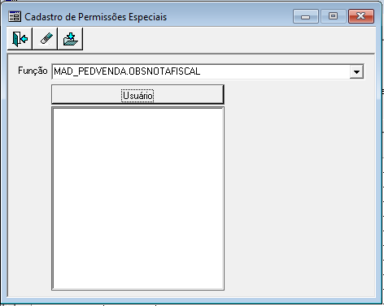This screenshot has width=384, height=306.
Task: Click the eraser clear icon
Action: tap(45, 39)
